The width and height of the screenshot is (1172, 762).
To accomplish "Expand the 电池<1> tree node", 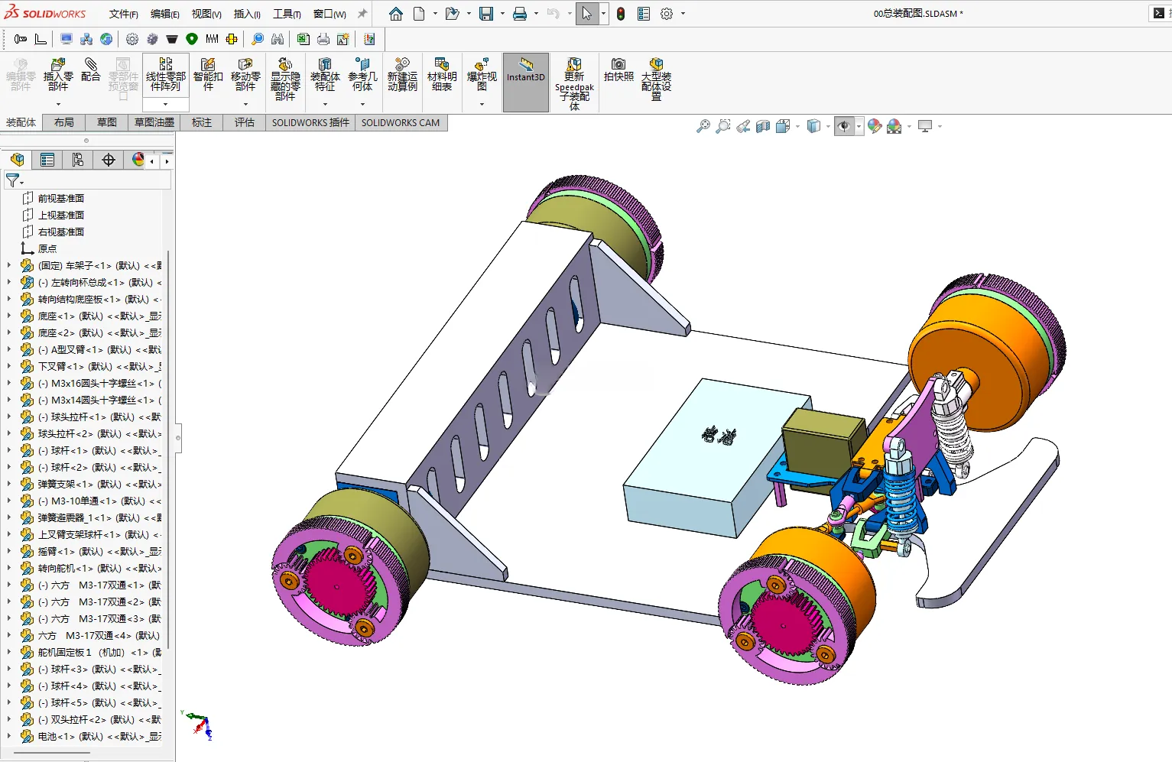I will (9, 736).
